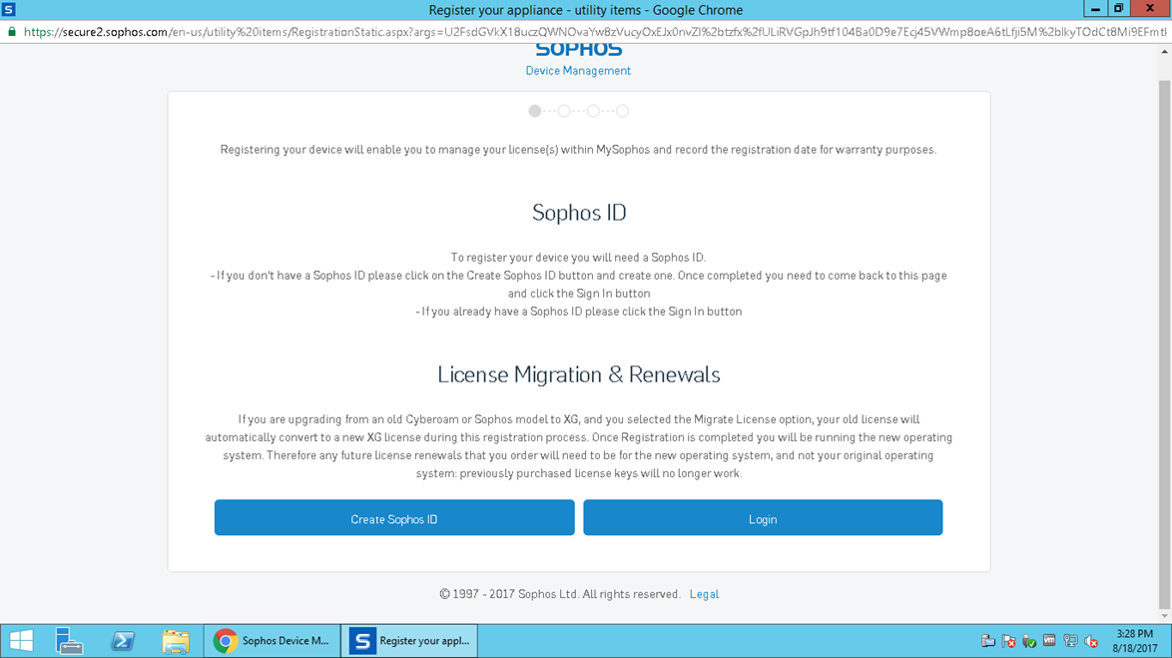The height and width of the screenshot is (658, 1172).
Task: Follow the Device Management link
Action: (578, 70)
